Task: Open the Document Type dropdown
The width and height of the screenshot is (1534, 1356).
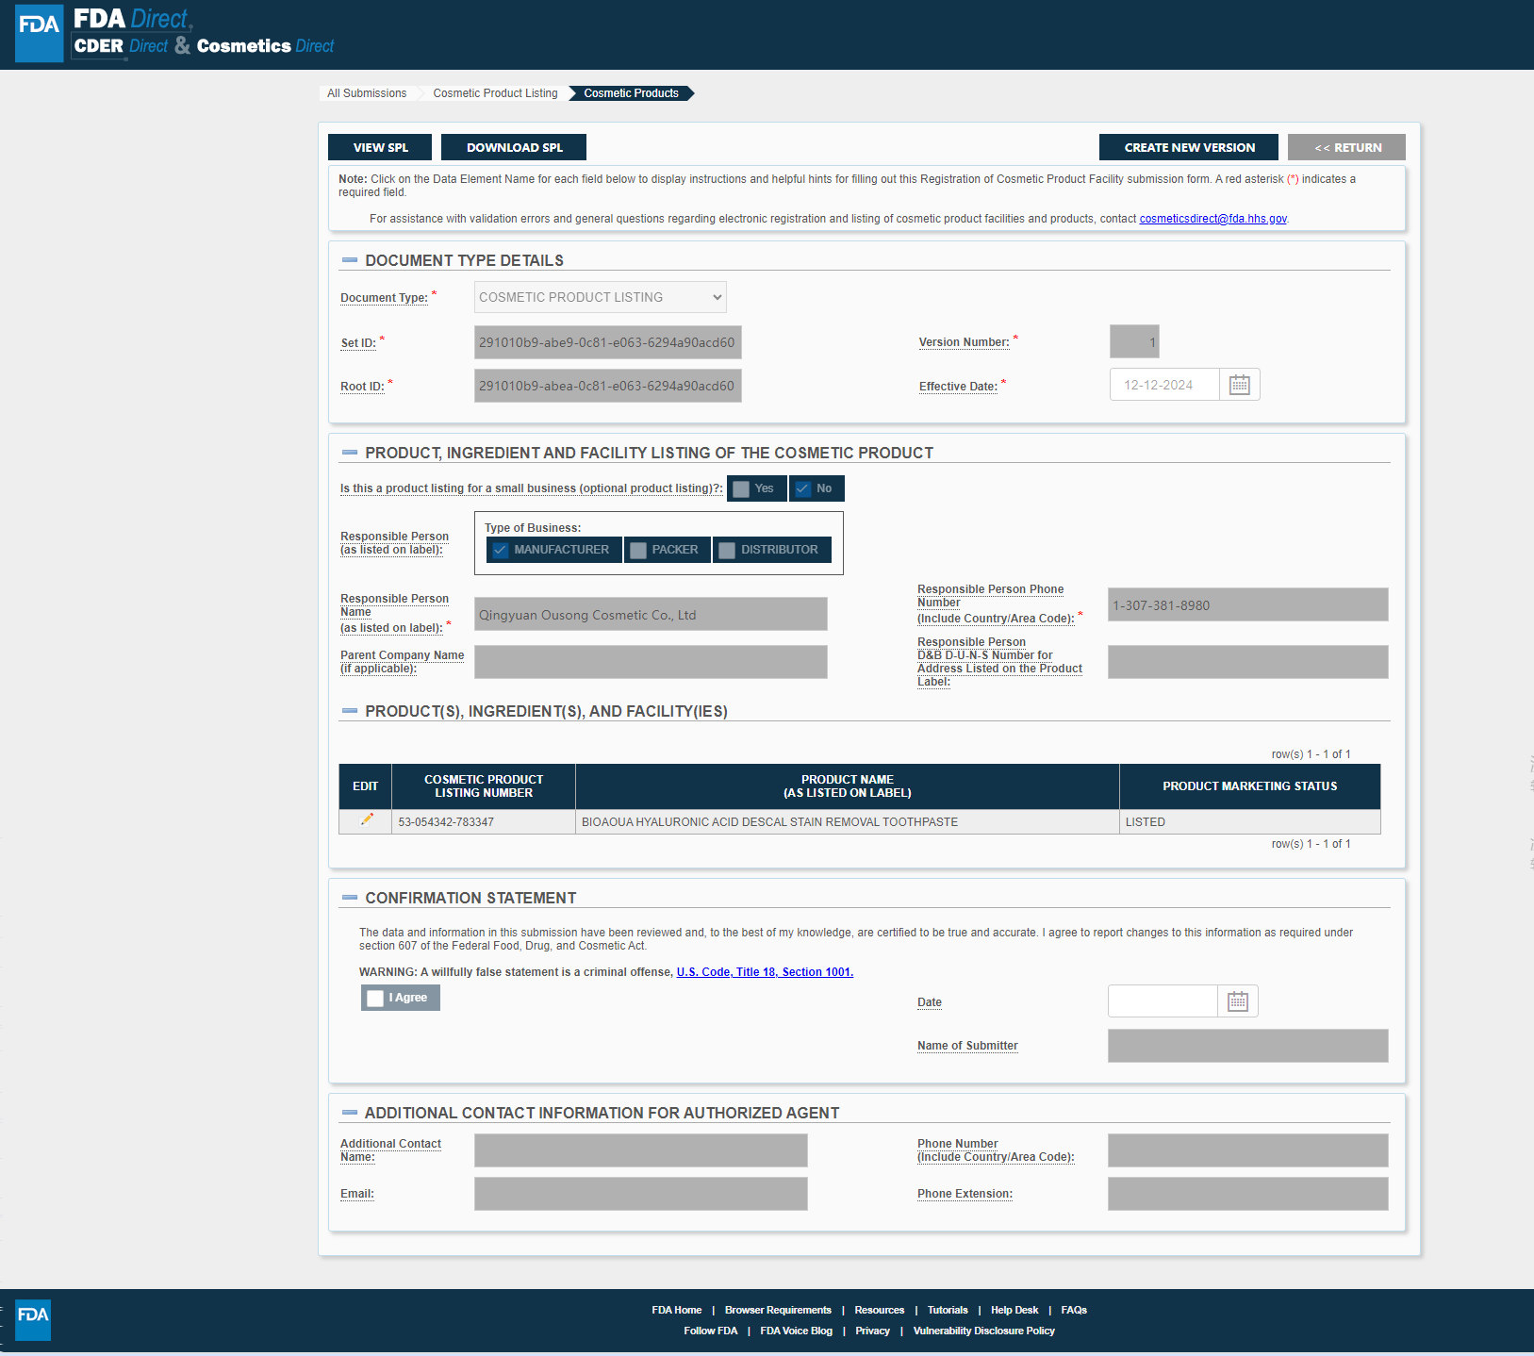Action: tap(600, 297)
